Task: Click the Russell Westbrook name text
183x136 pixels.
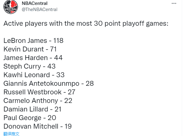Action: tap(32, 92)
